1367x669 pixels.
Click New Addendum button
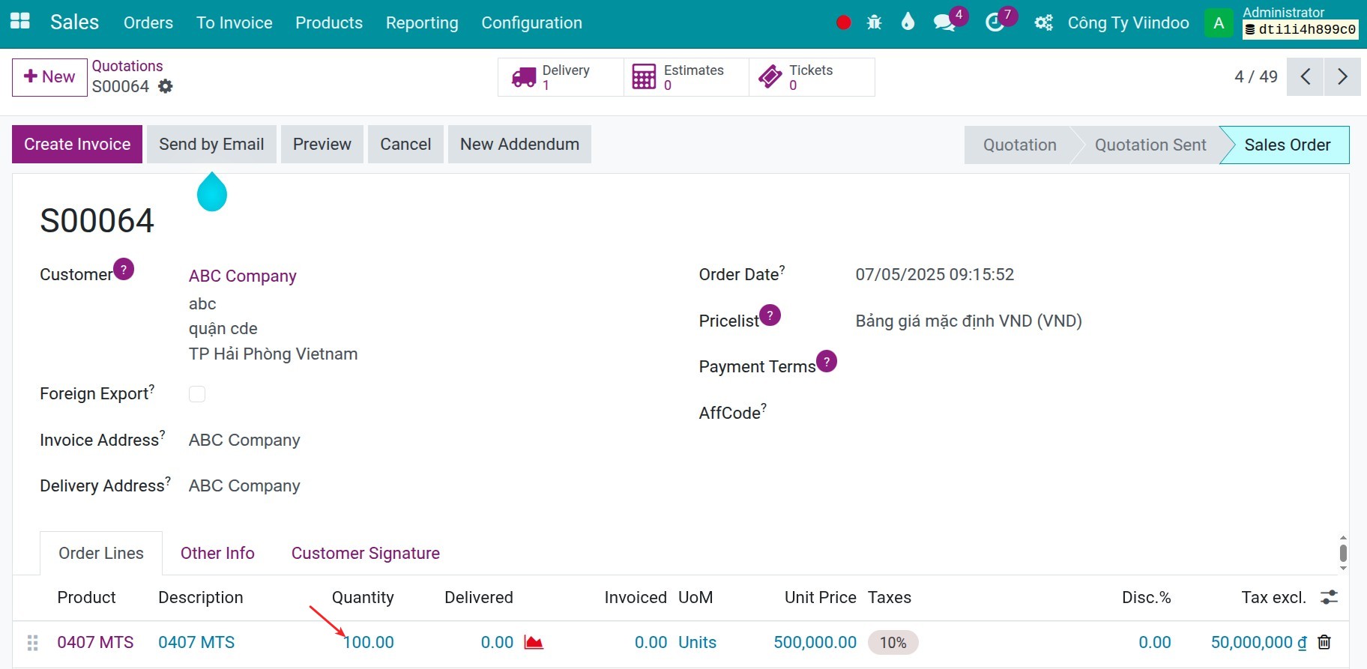(519, 145)
